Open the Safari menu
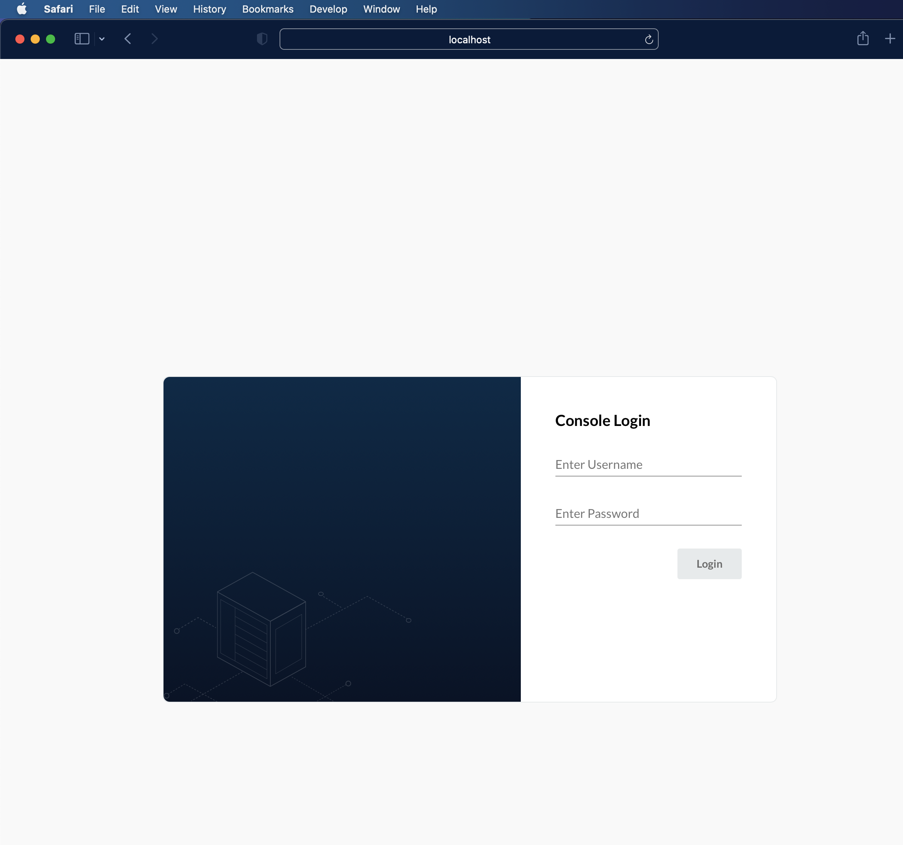Screen dimensions: 903x845 [x=58, y=9]
